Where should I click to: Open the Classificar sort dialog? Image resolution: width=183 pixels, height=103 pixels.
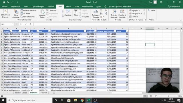68,13
